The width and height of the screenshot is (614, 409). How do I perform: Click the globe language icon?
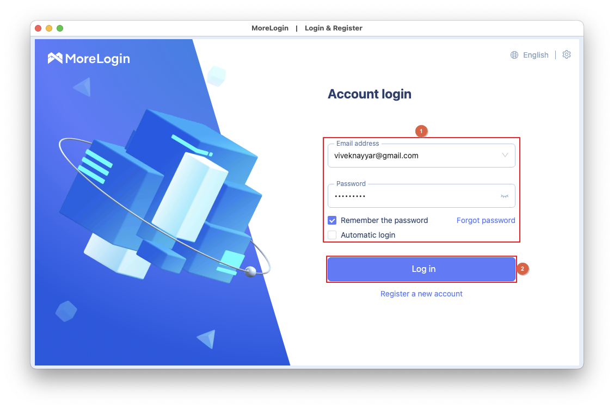pyautogui.click(x=514, y=55)
